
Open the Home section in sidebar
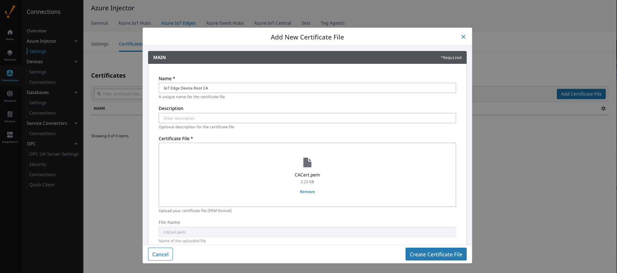click(10, 34)
